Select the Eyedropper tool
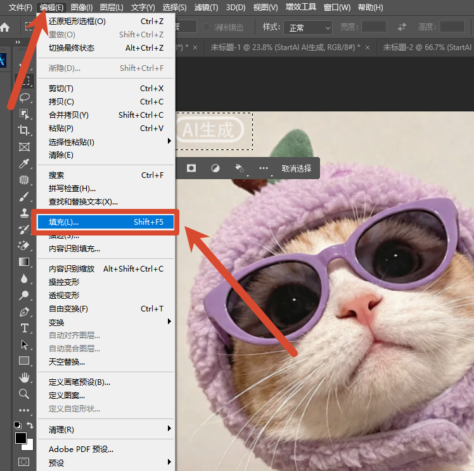This screenshot has height=471, width=474. [24, 163]
